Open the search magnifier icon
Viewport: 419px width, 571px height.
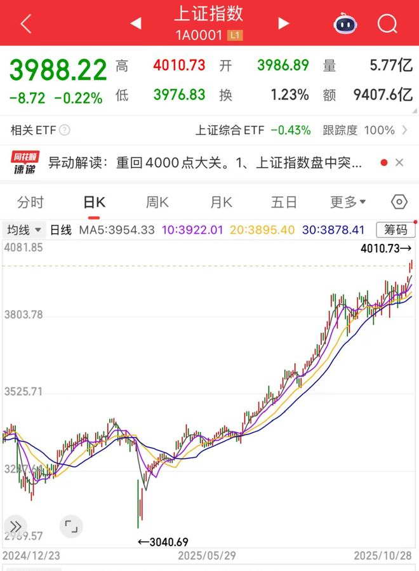(387, 24)
